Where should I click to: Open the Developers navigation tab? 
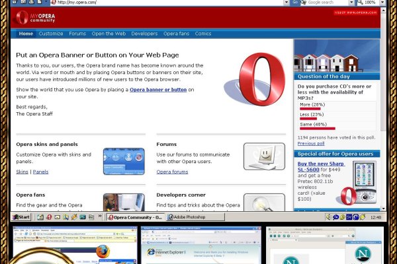click(144, 33)
